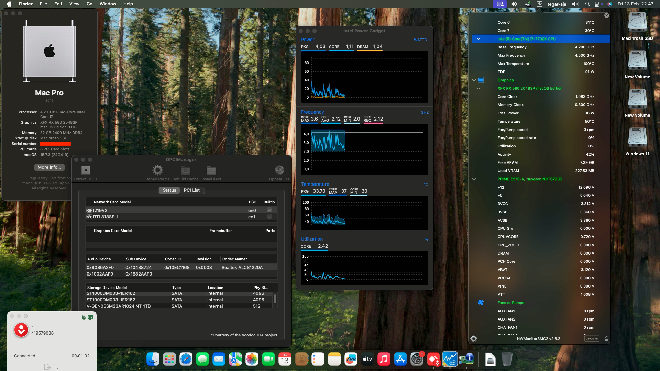
Task: Click green lock security icon in AnyDesk
Action: [84, 317]
